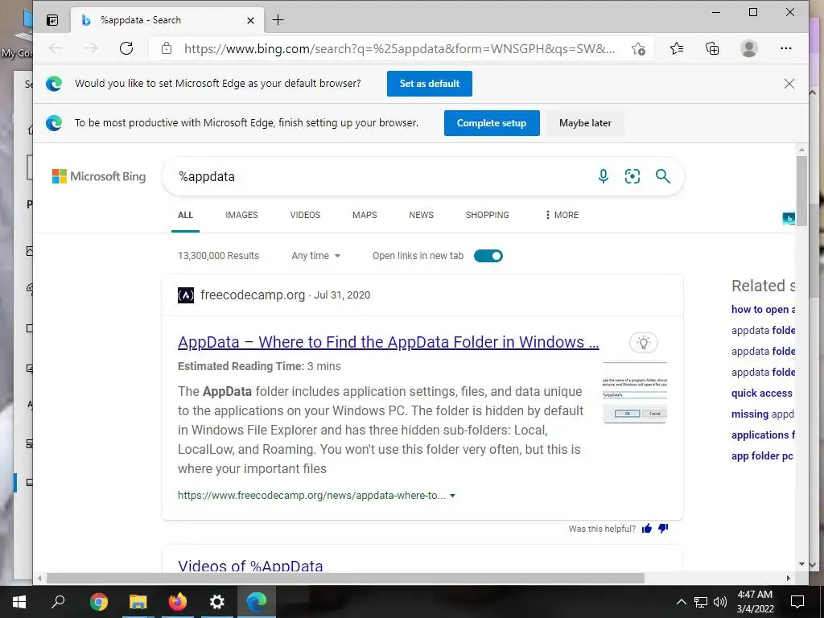This screenshot has width=824, height=618.
Task: Open visual search camera icon
Action: pos(632,176)
